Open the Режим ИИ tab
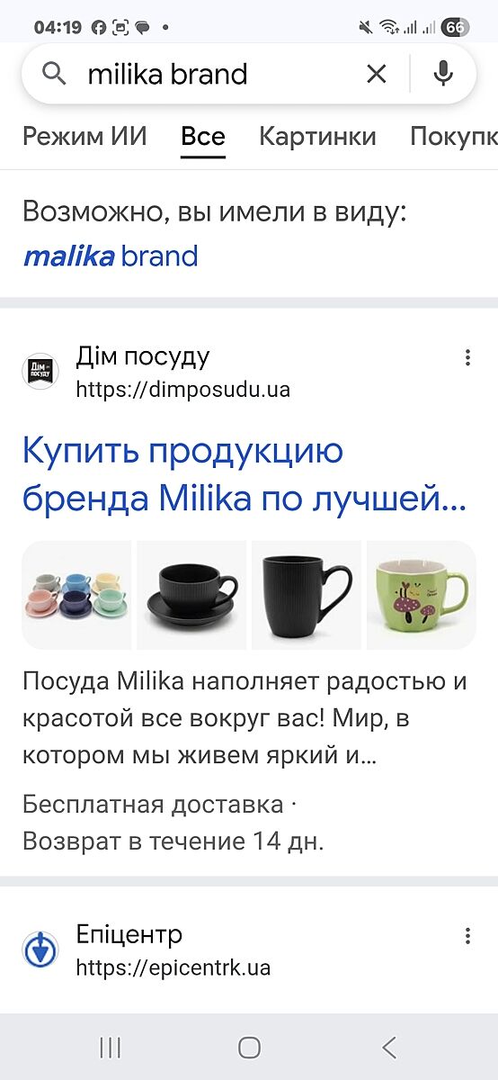Screen dimensions: 498x1080 [84, 137]
